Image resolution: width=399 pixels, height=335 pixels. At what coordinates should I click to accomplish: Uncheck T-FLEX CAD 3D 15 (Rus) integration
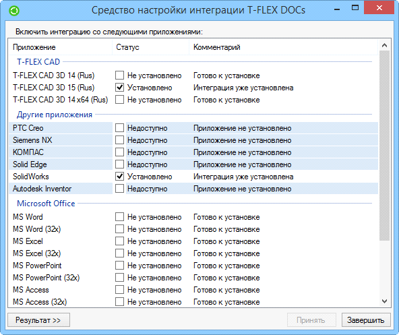(119, 88)
